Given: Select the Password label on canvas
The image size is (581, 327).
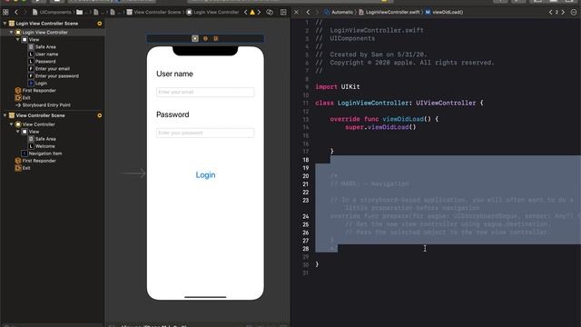Looking at the screenshot, I should pos(172,114).
